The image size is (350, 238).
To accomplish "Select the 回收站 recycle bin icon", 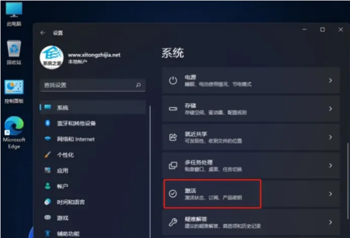I will pyautogui.click(x=14, y=52).
